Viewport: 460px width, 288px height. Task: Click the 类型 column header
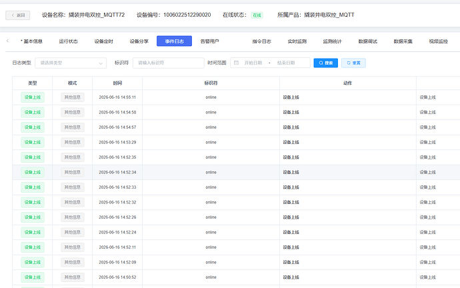pyautogui.click(x=32, y=83)
